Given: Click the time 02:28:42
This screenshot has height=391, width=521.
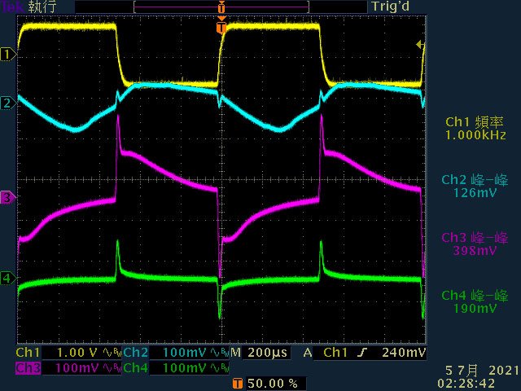Looking at the screenshot, I should pos(466,384).
